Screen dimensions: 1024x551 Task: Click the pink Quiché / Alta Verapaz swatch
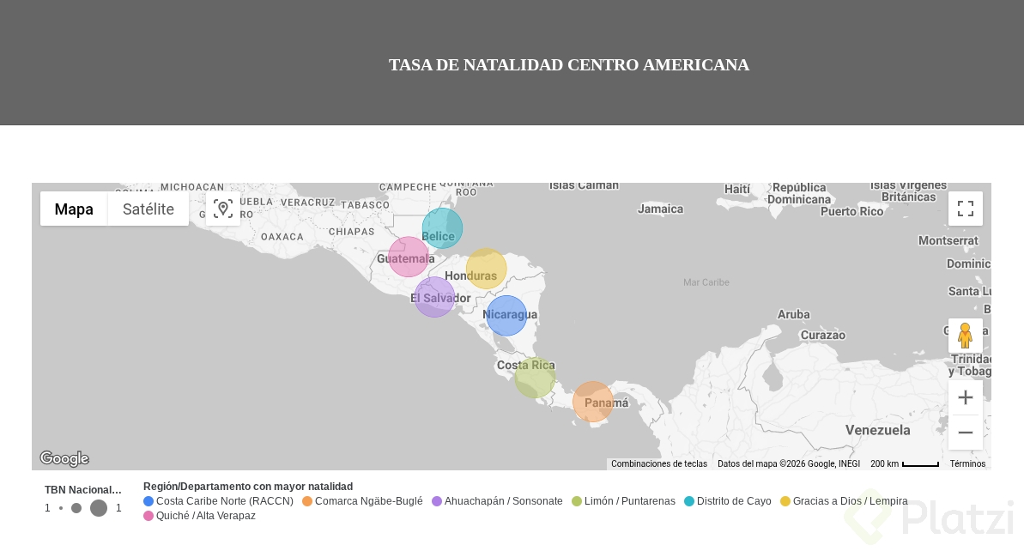[148, 516]
